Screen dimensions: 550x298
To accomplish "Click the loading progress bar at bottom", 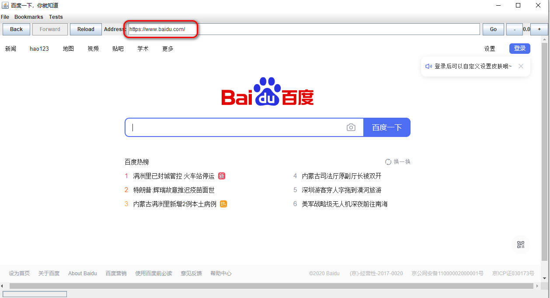I will pyautogui.click(x=35, y=294).
